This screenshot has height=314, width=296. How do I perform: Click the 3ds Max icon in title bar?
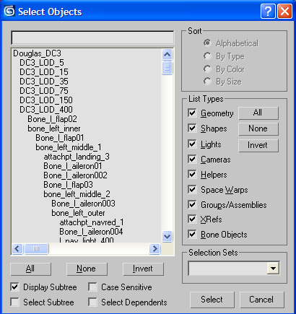pos(9,11)
